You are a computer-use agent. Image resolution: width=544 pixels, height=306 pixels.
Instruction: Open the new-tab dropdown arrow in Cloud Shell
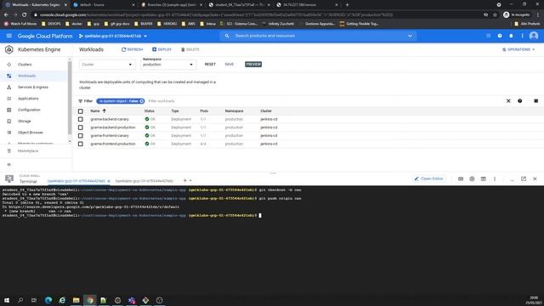pyautogui.click(x=190, y=180)
